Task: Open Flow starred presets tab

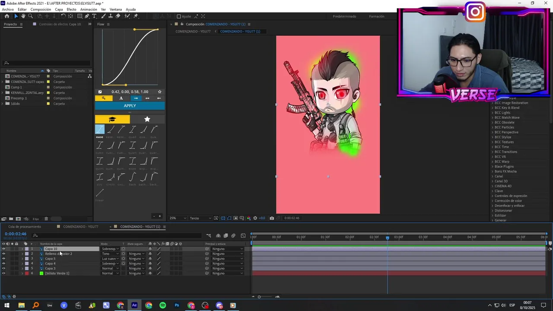Action: coord(147,119)
